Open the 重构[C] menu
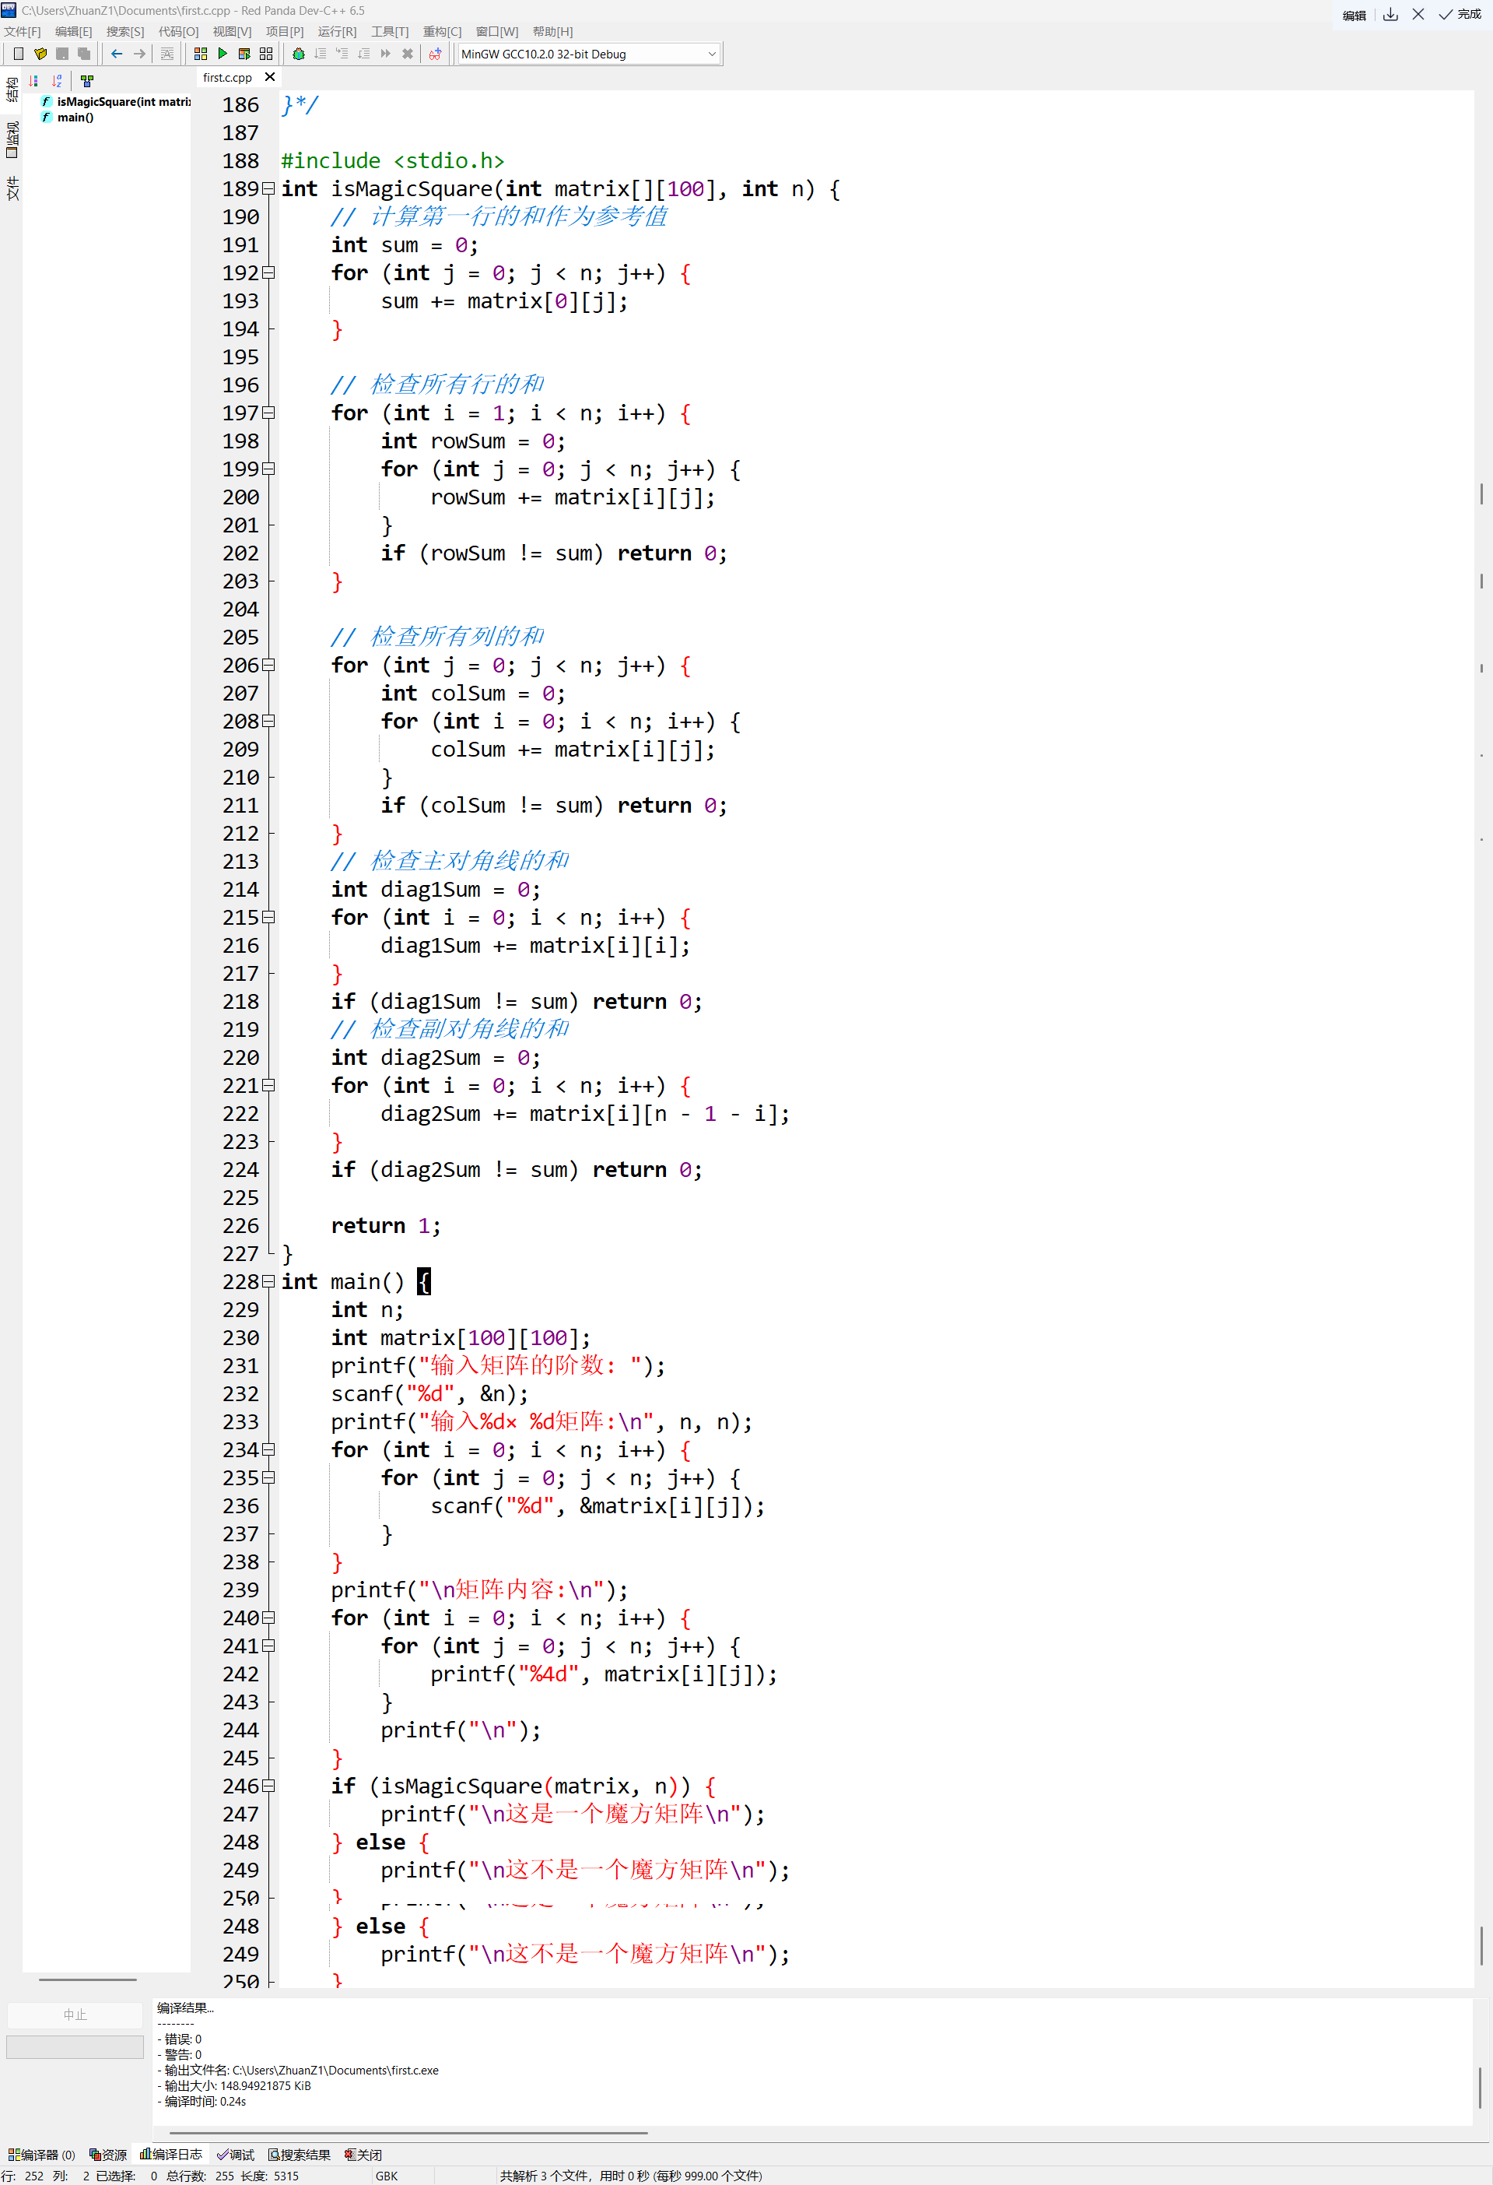This screenshot has width=1493, height=2185. point(443,31)
